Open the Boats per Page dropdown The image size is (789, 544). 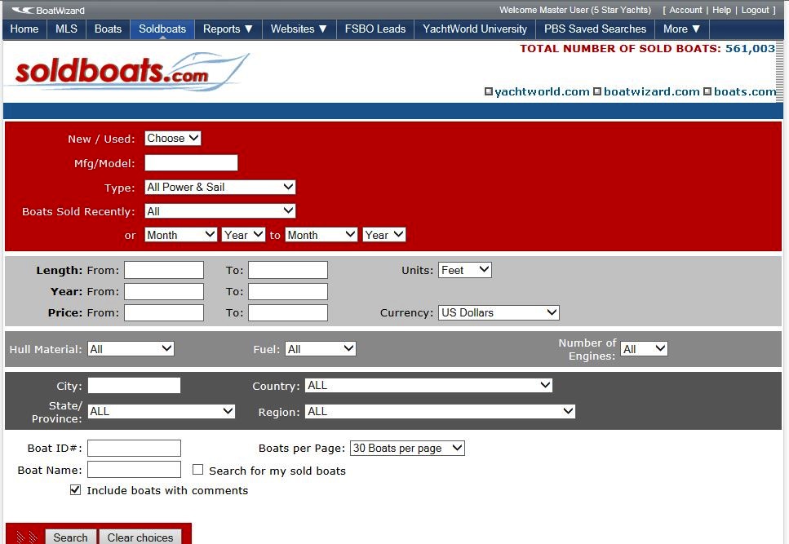(407, 448)
